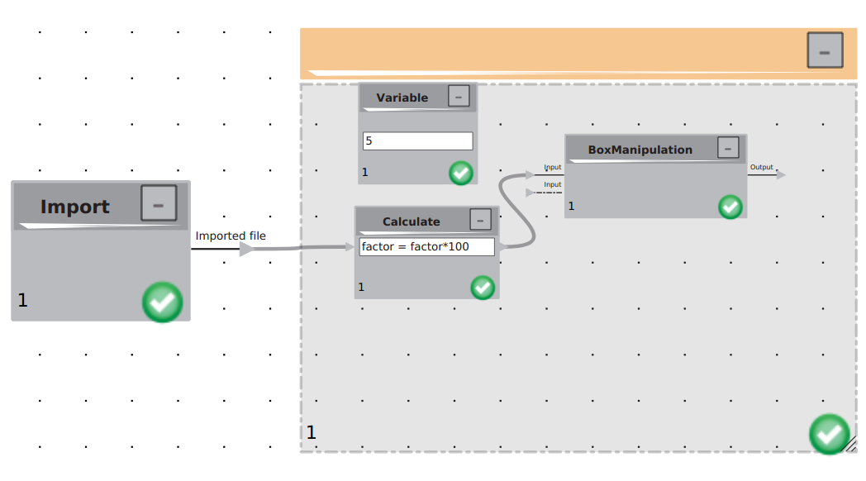Select the Calculate box title

point(412,221)
